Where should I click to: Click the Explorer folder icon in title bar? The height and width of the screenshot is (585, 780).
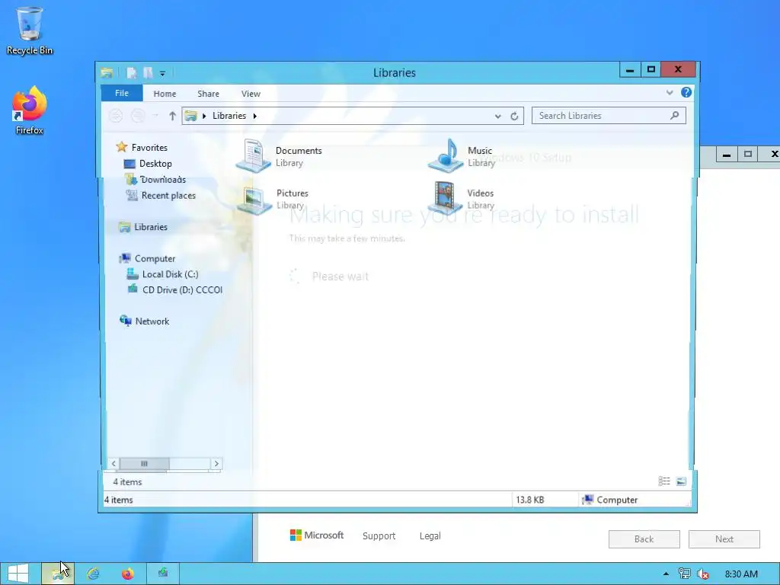pos(107,73)
